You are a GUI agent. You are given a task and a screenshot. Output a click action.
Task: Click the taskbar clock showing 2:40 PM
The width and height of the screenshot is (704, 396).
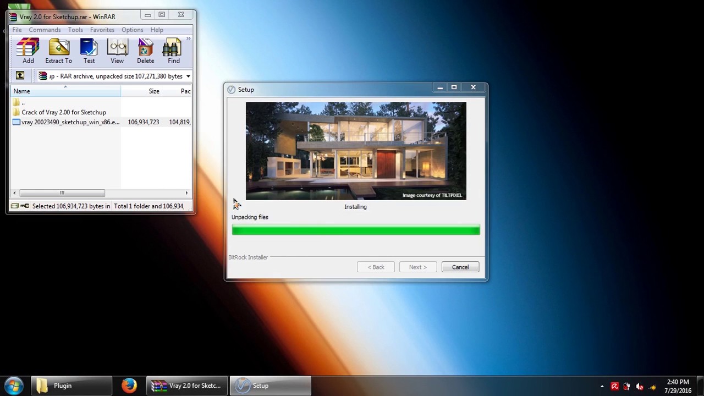pos(678,386)
